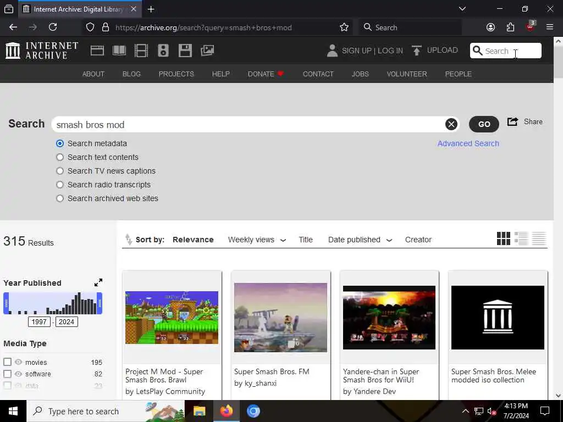The image size is (563, 422).
Task: Open the Images picture icon
Action: point(207,51)
